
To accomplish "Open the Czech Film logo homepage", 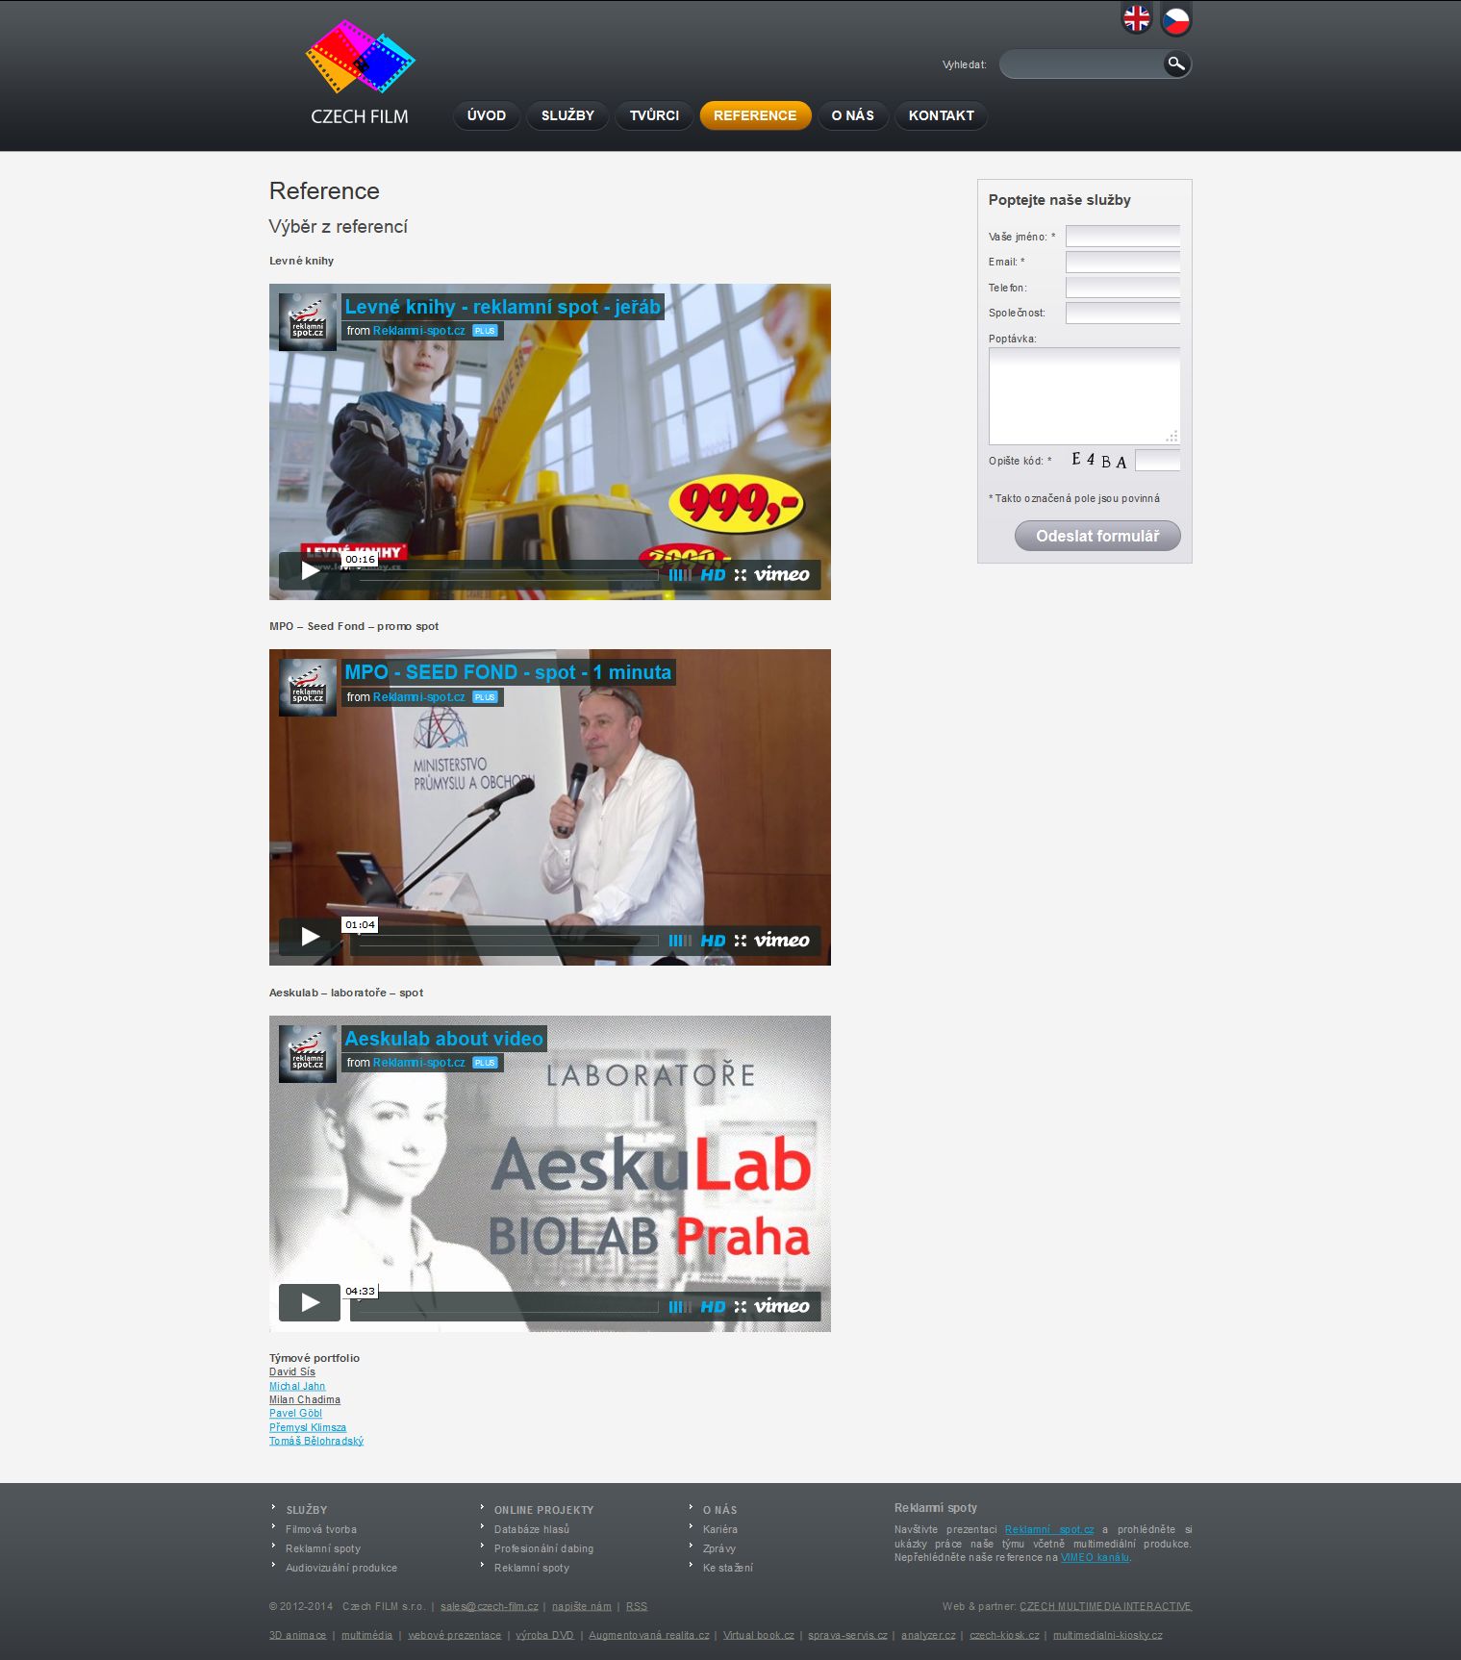I will click(360, 73).
